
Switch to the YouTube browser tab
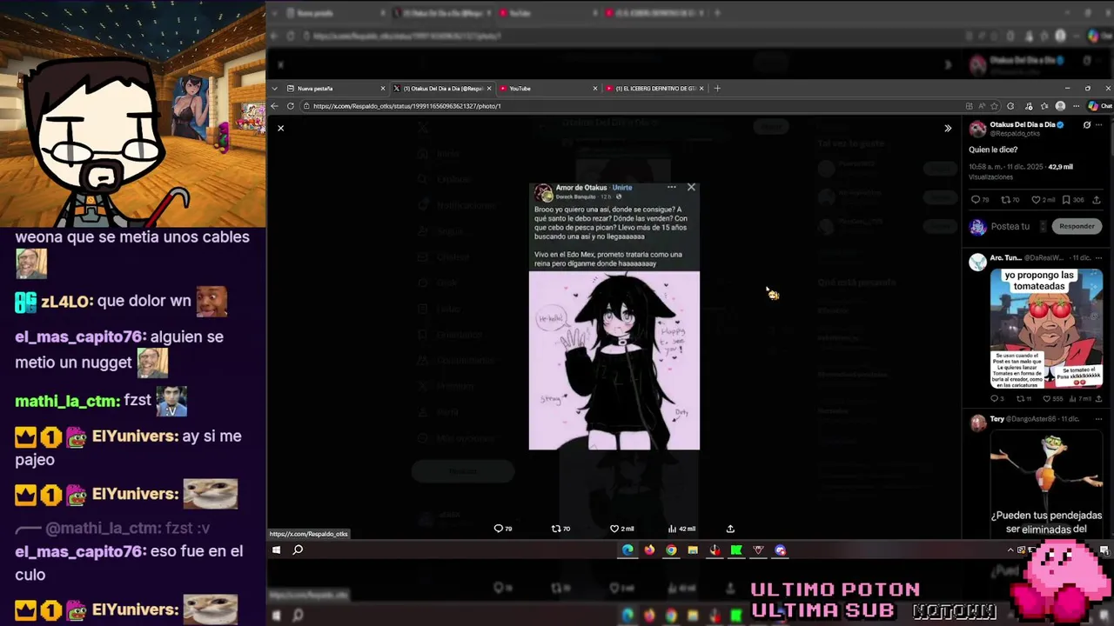[543, 89]
